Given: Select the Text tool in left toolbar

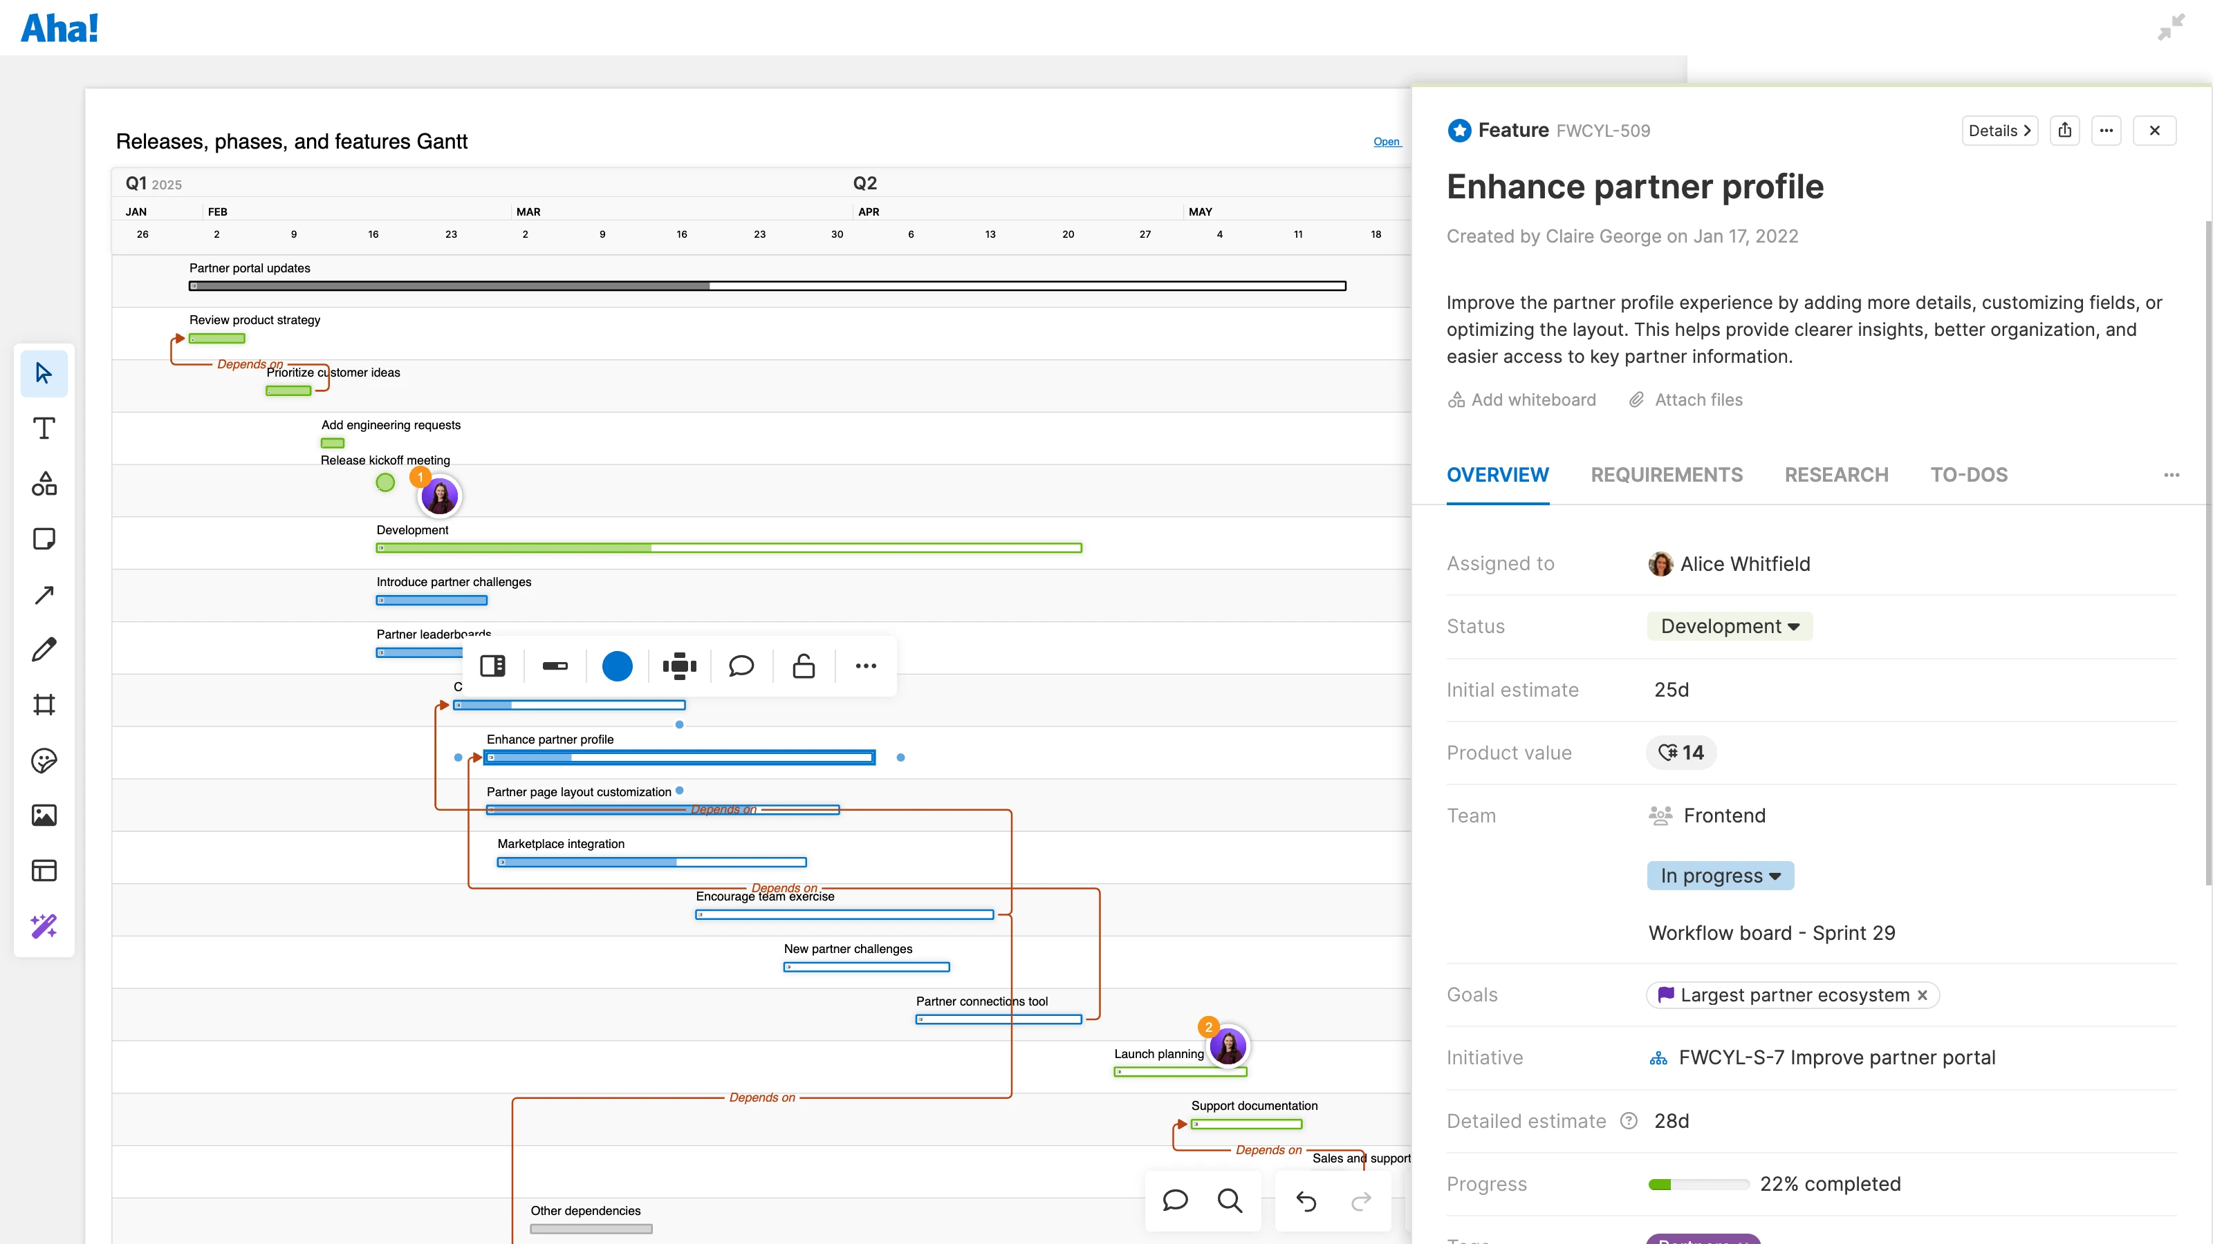Looking at the screenshot, I should (x=44, y=428).
